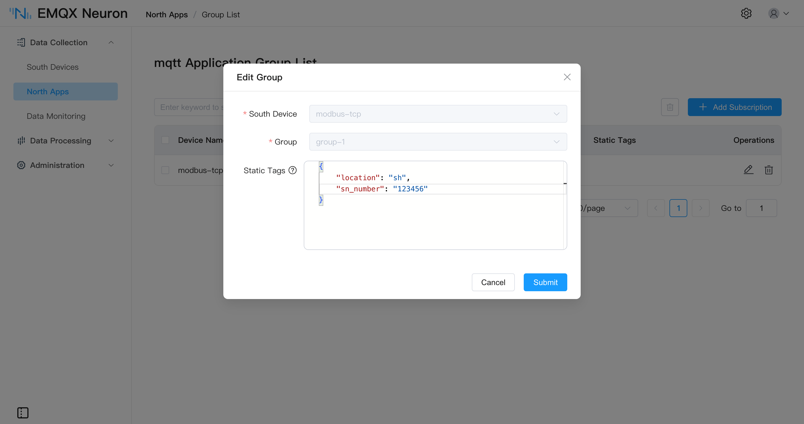This screenshot has width=804, height=424.
Task: Click the Group List breadcrumb text
Action: (x=221, y=14)
